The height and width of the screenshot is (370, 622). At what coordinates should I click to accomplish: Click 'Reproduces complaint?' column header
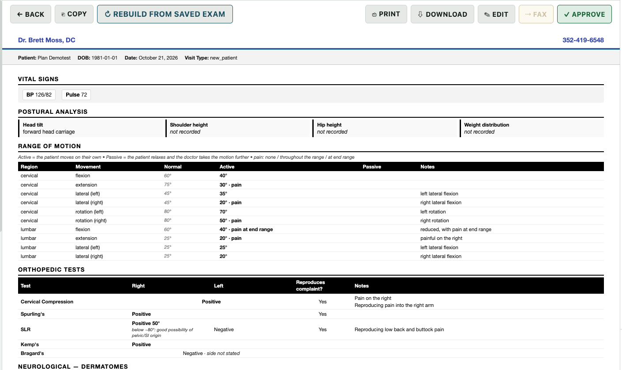point(311,285)
